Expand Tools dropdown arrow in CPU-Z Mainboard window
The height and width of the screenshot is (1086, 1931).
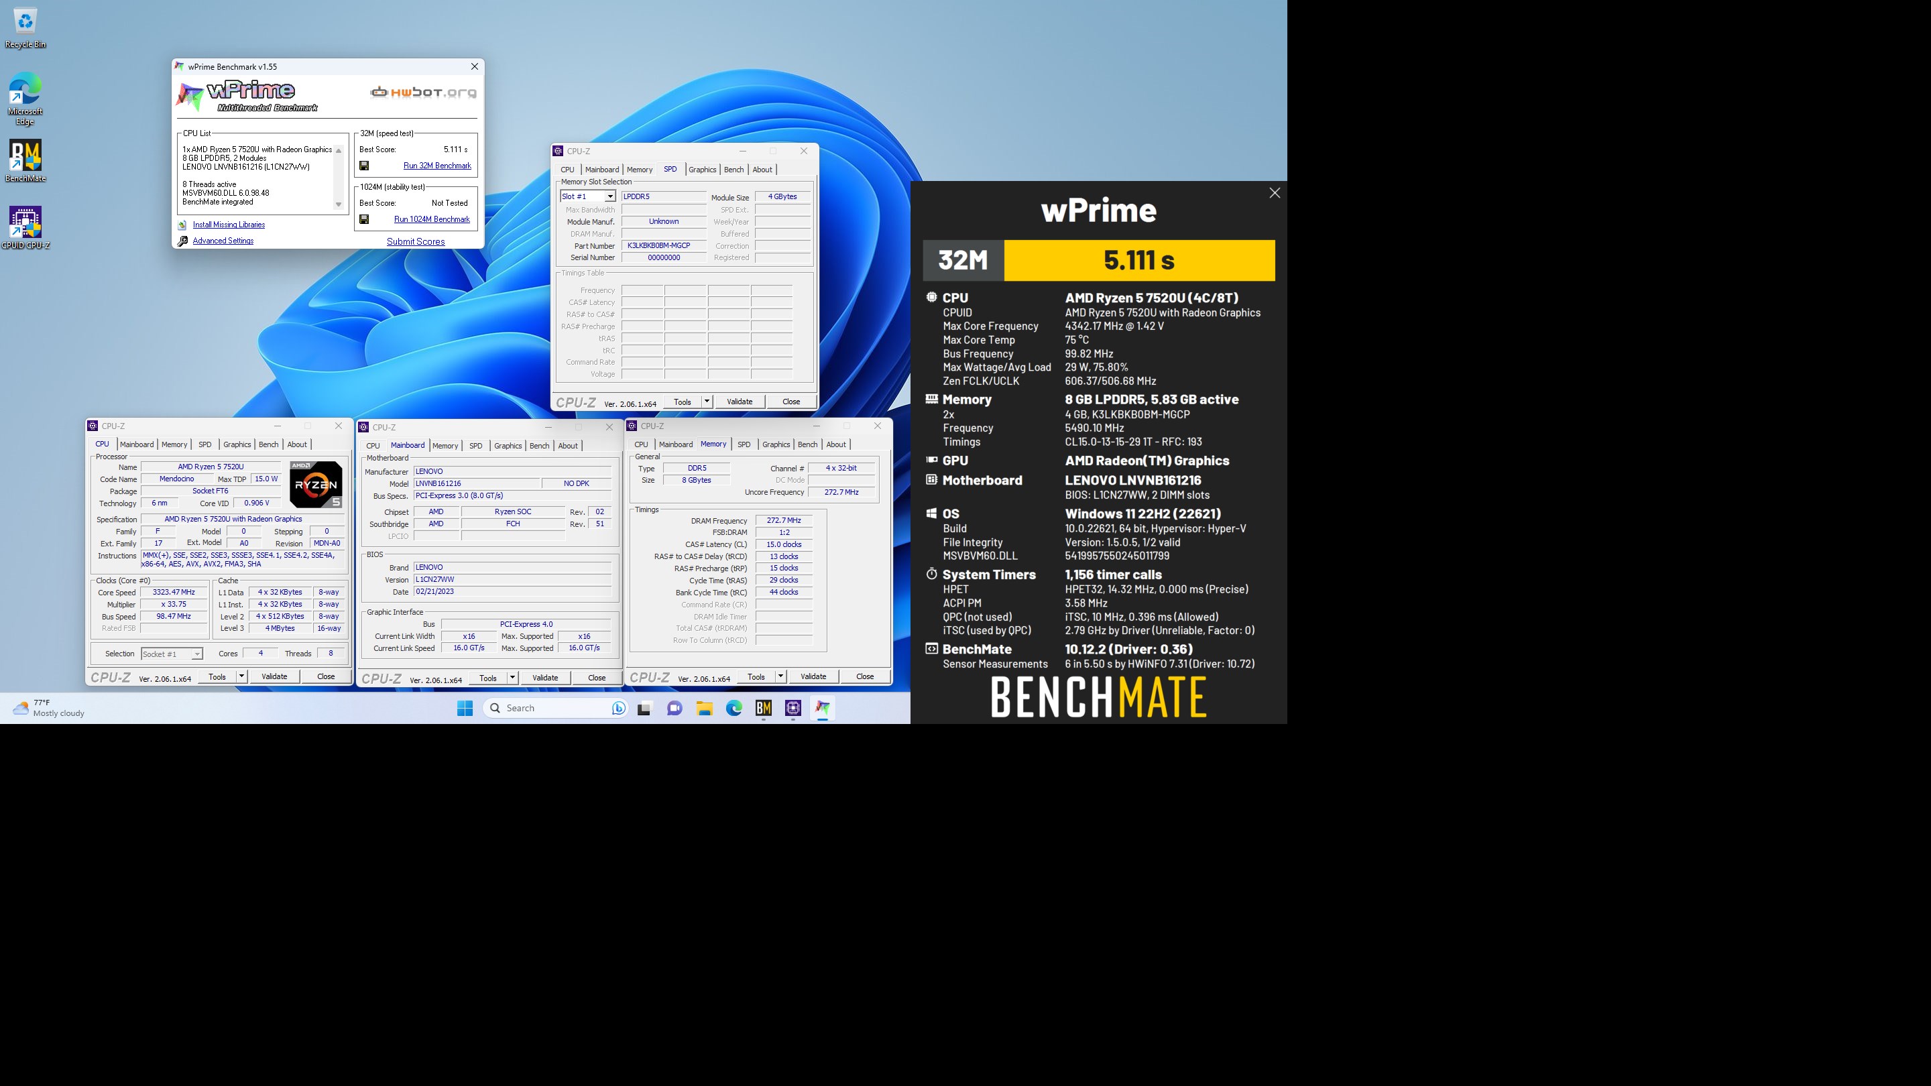pyautogui.click(x=512, y=678)
